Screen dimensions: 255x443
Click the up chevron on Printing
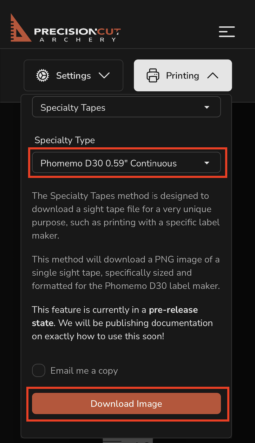[x=213, y=76]
